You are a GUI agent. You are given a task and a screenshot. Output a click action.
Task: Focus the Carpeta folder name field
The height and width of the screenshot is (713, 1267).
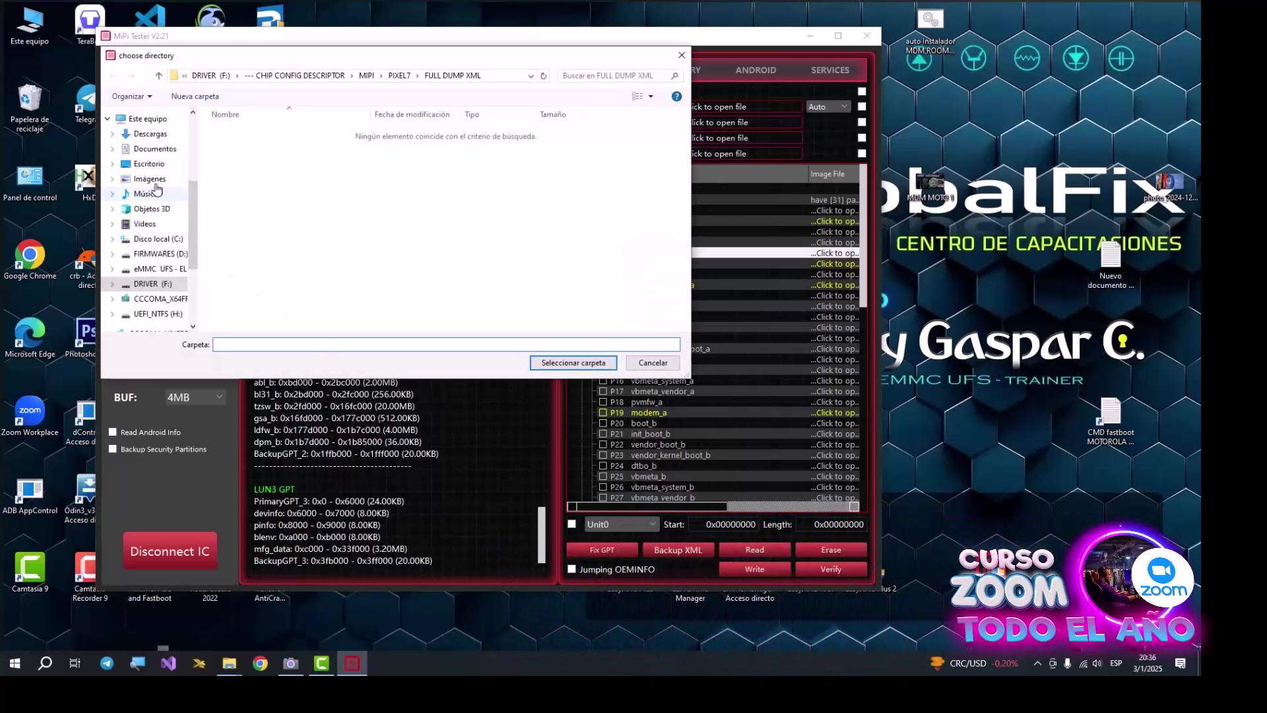click(446, 345)
